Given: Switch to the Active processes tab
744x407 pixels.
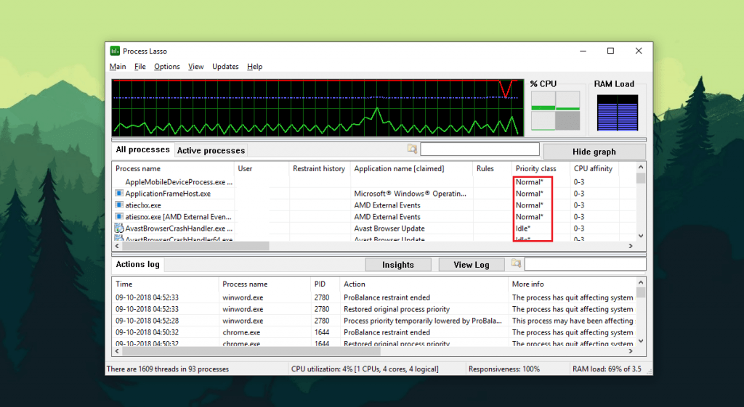Looking at the screenshot, I should click(x=211, y=151).
